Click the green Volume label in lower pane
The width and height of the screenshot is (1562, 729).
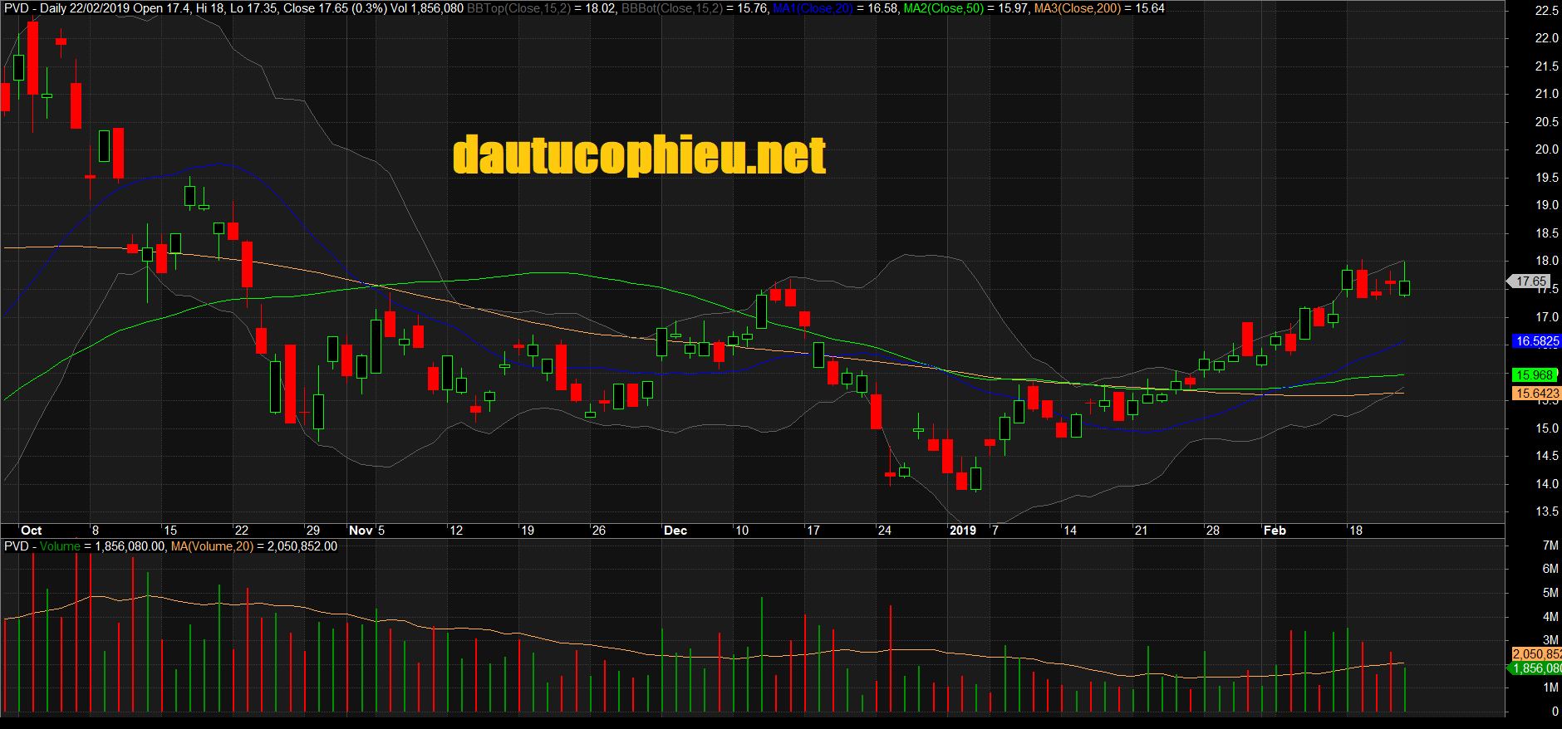(60, 546)
